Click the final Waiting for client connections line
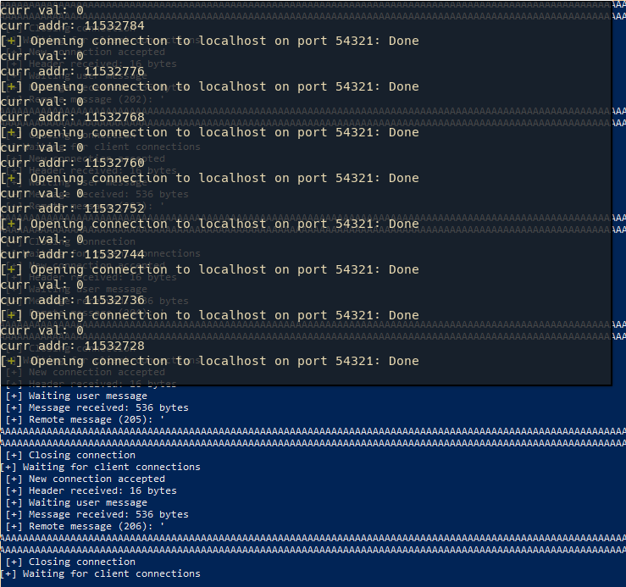 (x=100, y=573)
